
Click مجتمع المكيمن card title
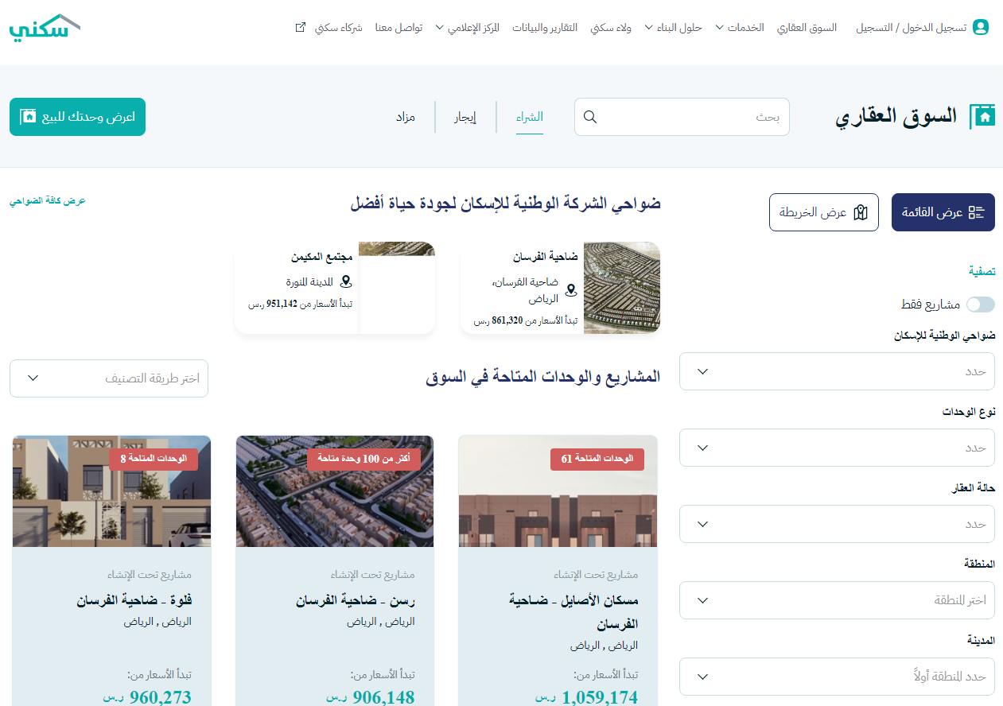pos(321,258)
